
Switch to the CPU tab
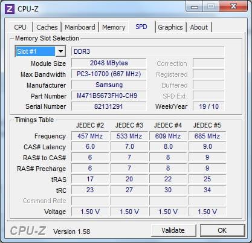pyautogui.click(x=20, y=27)
